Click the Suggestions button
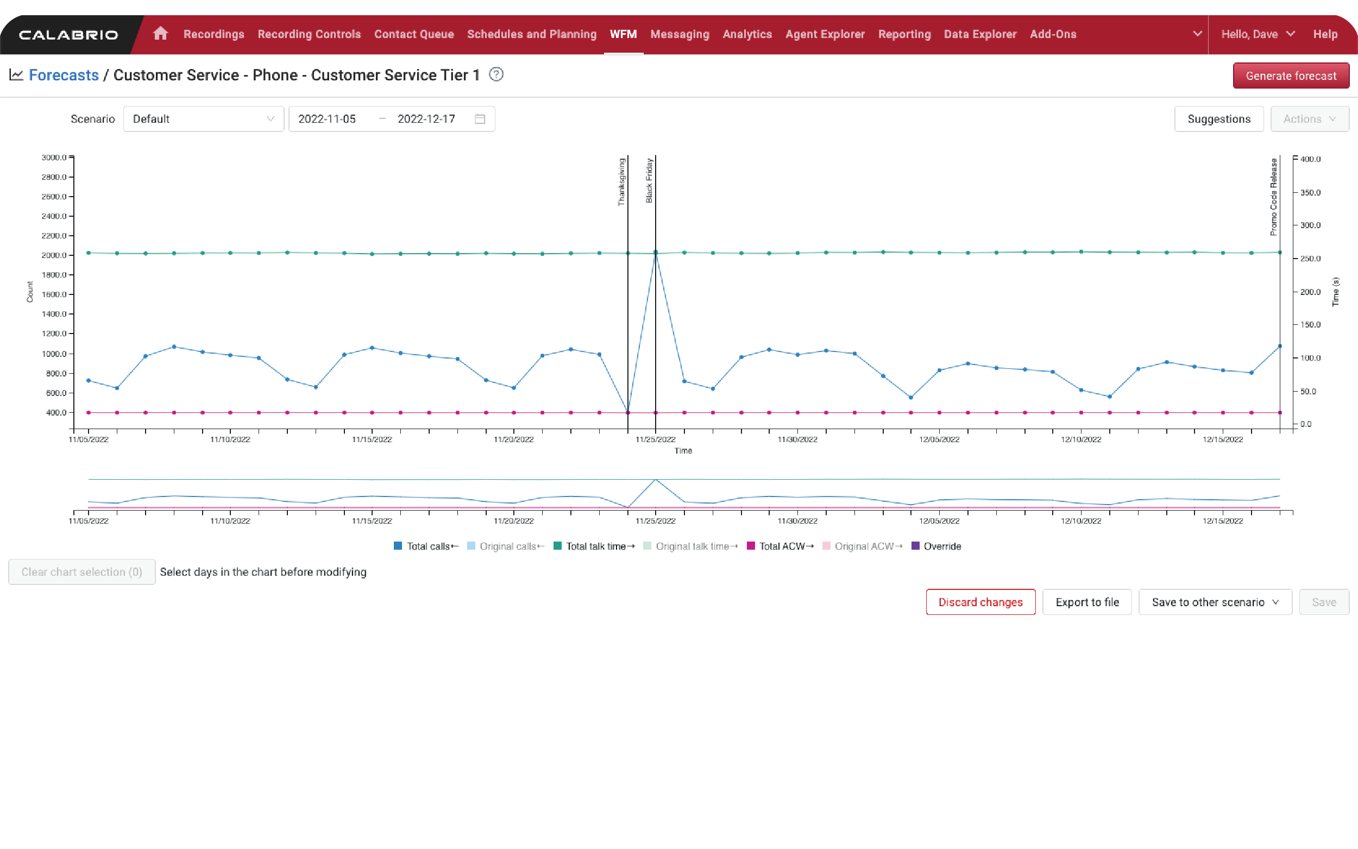The height and width of the screenshot is (849, 1358). click(1218, 118)
